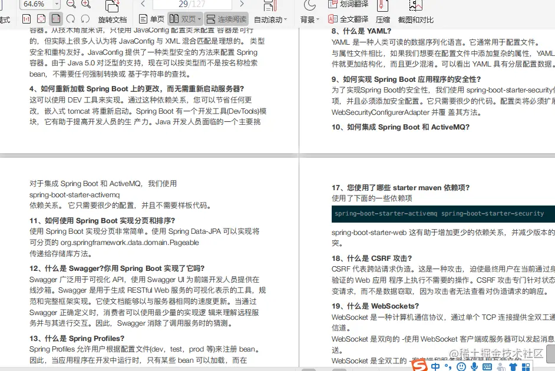Screen dimensions: 555x371
Task: Click the IME skin shirt icon
Action: pos(513,367)
